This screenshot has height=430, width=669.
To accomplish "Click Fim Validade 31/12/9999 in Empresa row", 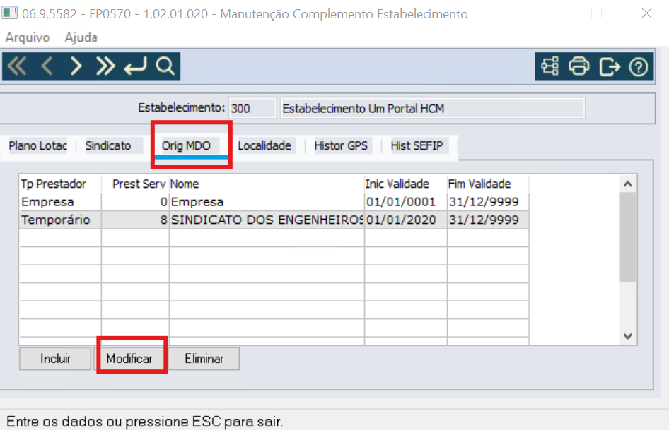I will point(488,201).
